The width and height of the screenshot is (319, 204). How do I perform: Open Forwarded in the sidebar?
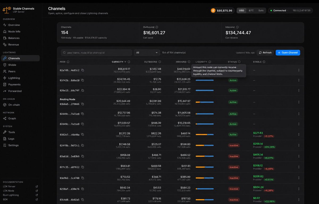coord(20,91)
